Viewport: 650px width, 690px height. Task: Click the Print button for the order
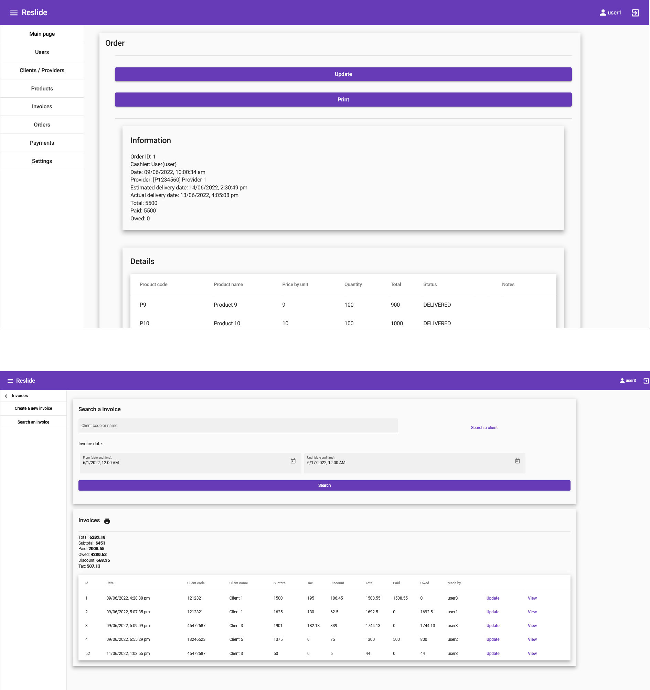coord(343,100)
